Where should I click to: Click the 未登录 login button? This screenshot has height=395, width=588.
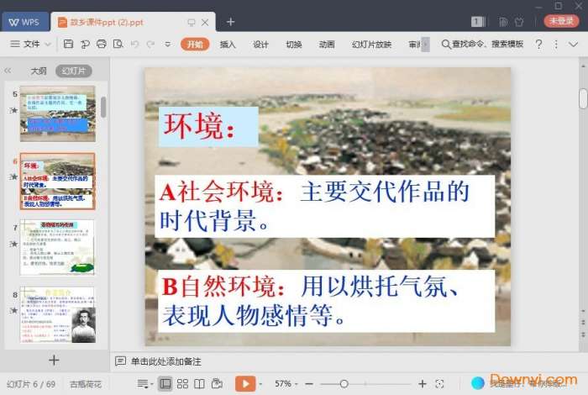click(561, 21)
